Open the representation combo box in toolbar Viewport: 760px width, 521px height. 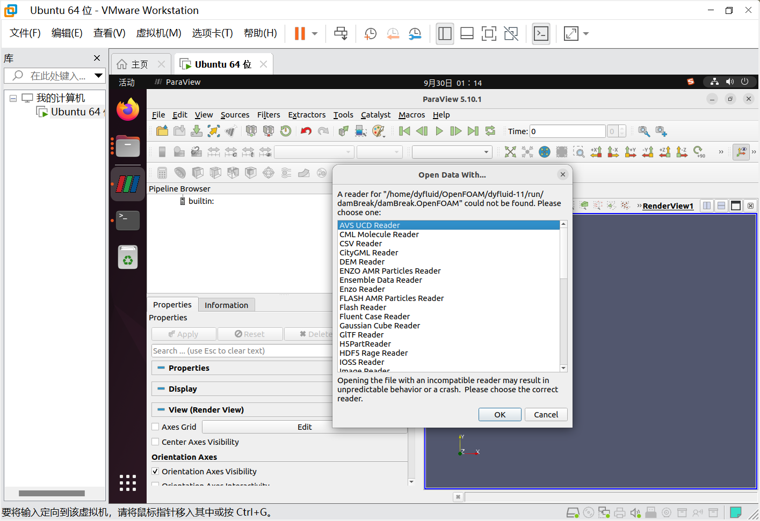tap(452, 152)
